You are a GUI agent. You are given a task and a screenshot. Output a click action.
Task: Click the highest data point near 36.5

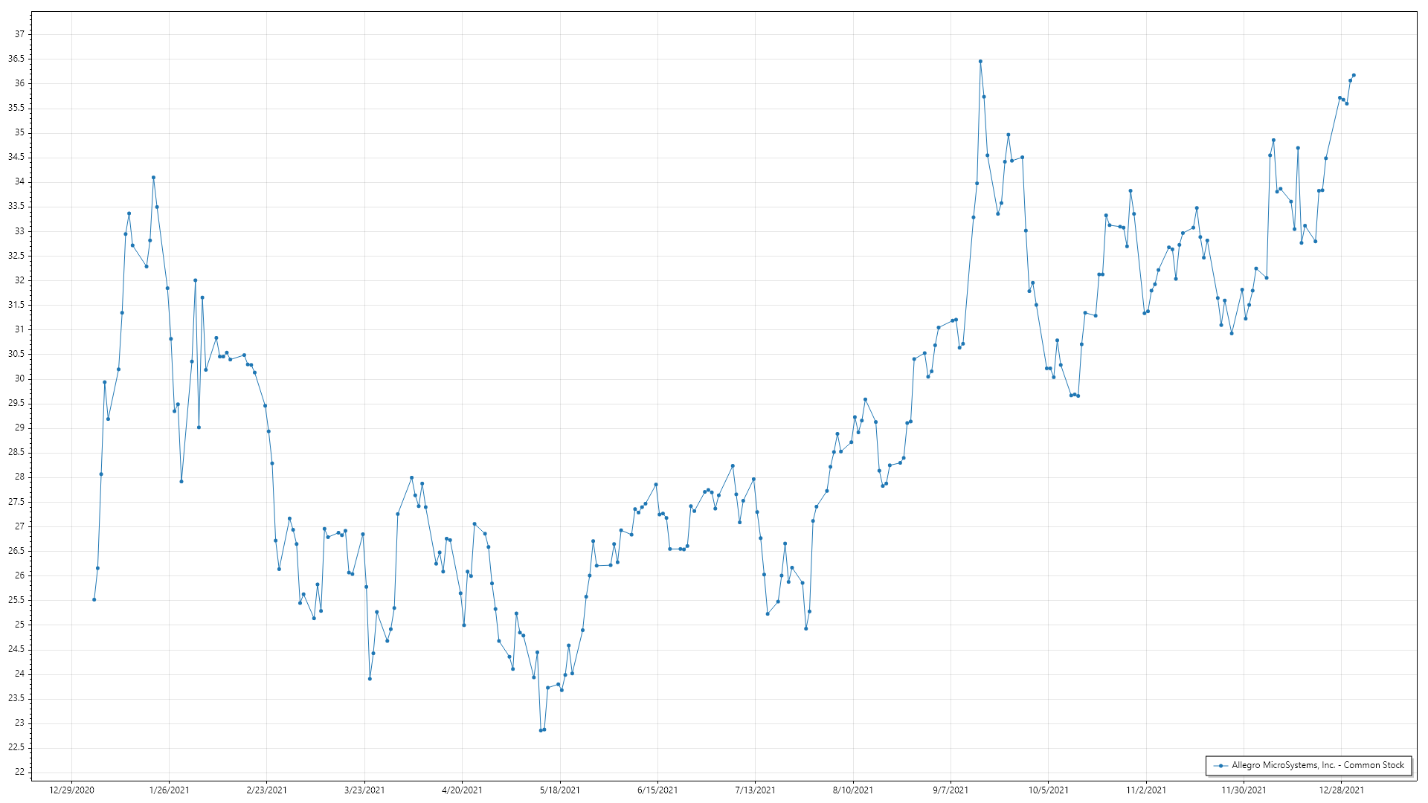pos(980,62)
